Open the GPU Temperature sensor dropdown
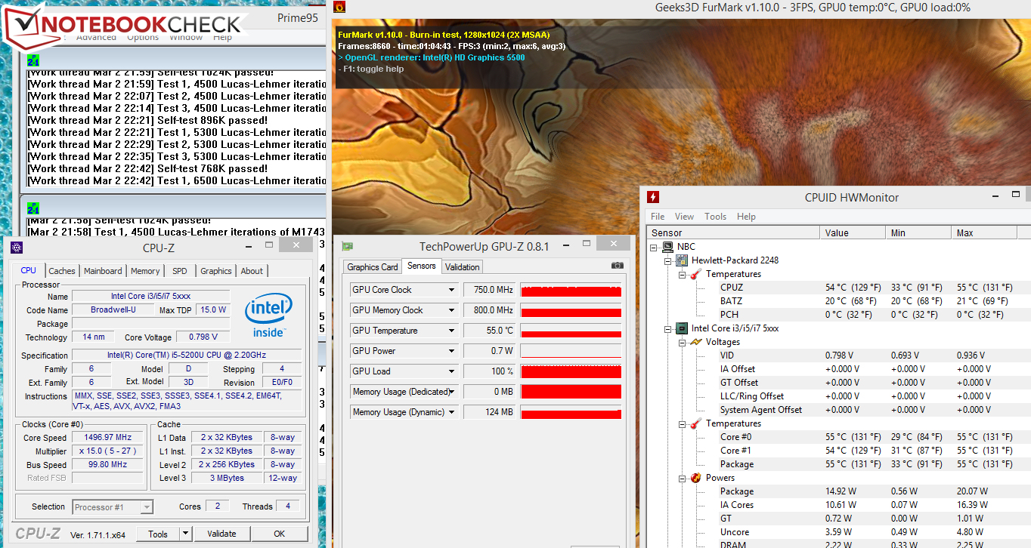The image size is (1031, 548). point(452,331)
